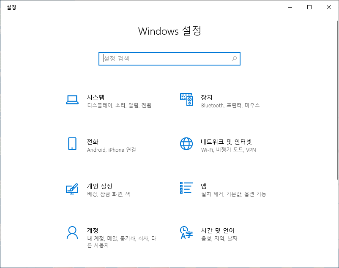The width and height of the screenshot is (339, 268).
Task: Focus the 설정 검색 search field
Action: [169, 59]
